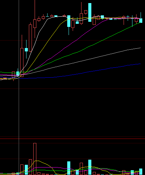Click the vertical gray crosshair line
The width and height of the screenshot is (145, 175).
coord(19,87)
